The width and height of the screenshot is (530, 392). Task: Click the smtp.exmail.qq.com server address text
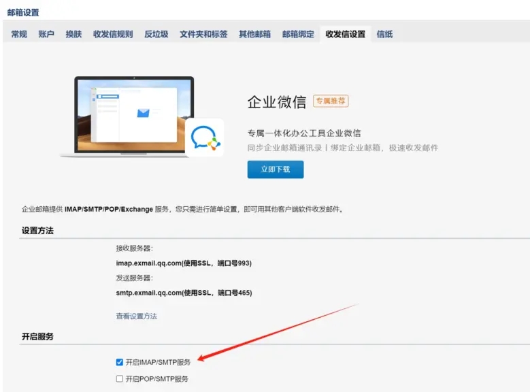point(184,293)
